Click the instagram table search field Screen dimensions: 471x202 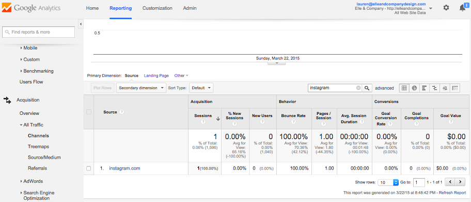pos(335,88)
